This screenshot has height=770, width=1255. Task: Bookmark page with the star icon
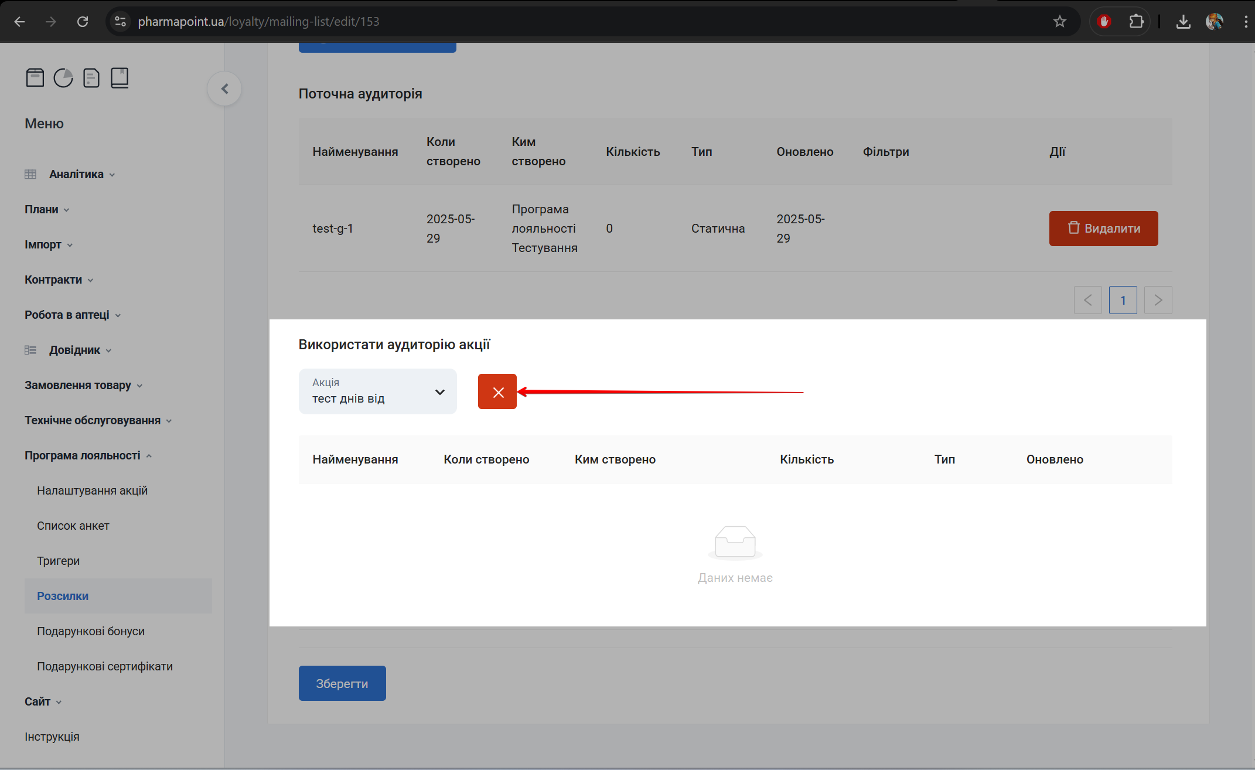tap(1059, 22)
